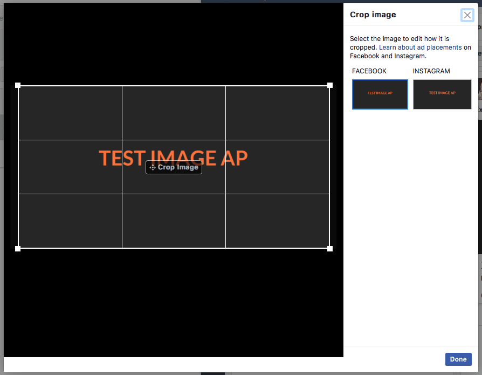Click the INSTAGRAM placement label
482x375 pixels.
(431, 71)
